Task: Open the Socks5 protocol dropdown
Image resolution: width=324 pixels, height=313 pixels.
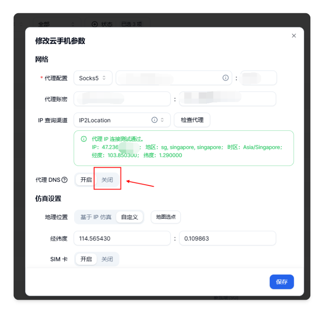Action: (93, 78)
